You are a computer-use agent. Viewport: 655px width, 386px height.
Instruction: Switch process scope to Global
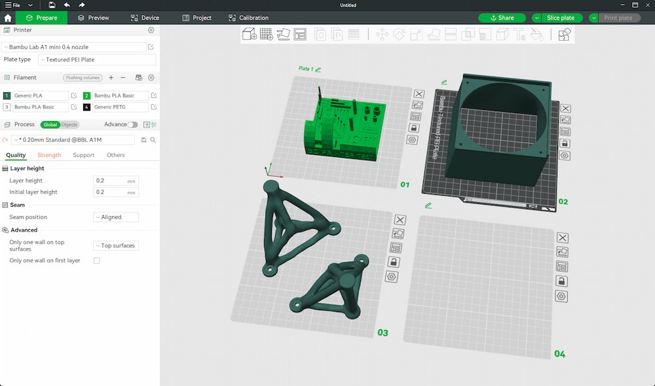tap(50, 125)
